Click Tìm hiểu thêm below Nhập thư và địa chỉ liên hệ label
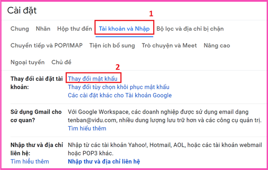 (x=30, y=161)
